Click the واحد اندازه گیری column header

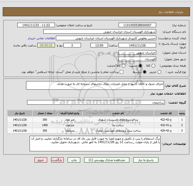coord(70,113)
